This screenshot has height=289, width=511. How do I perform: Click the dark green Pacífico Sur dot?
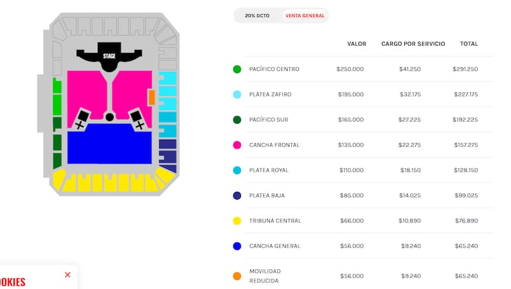[237, 119]
